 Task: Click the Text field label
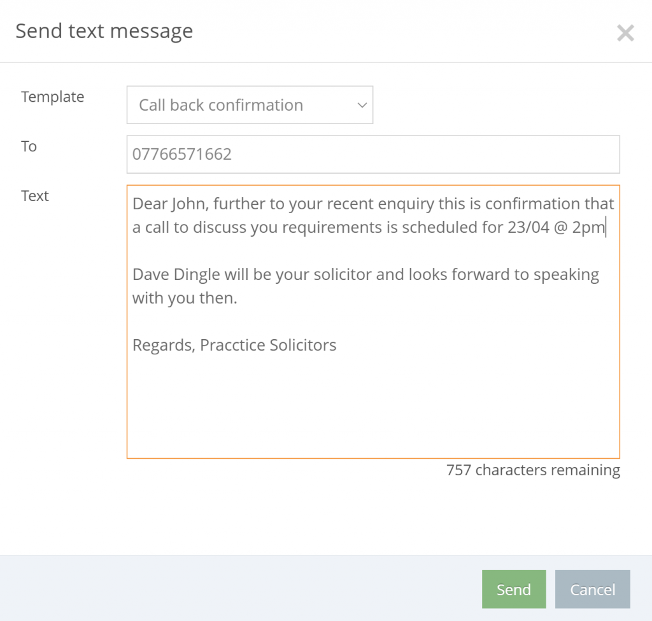pos(35,196)
